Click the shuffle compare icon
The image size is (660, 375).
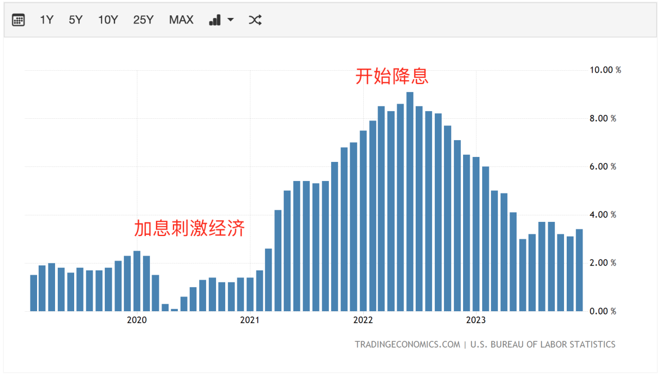(x=255, y=20)
